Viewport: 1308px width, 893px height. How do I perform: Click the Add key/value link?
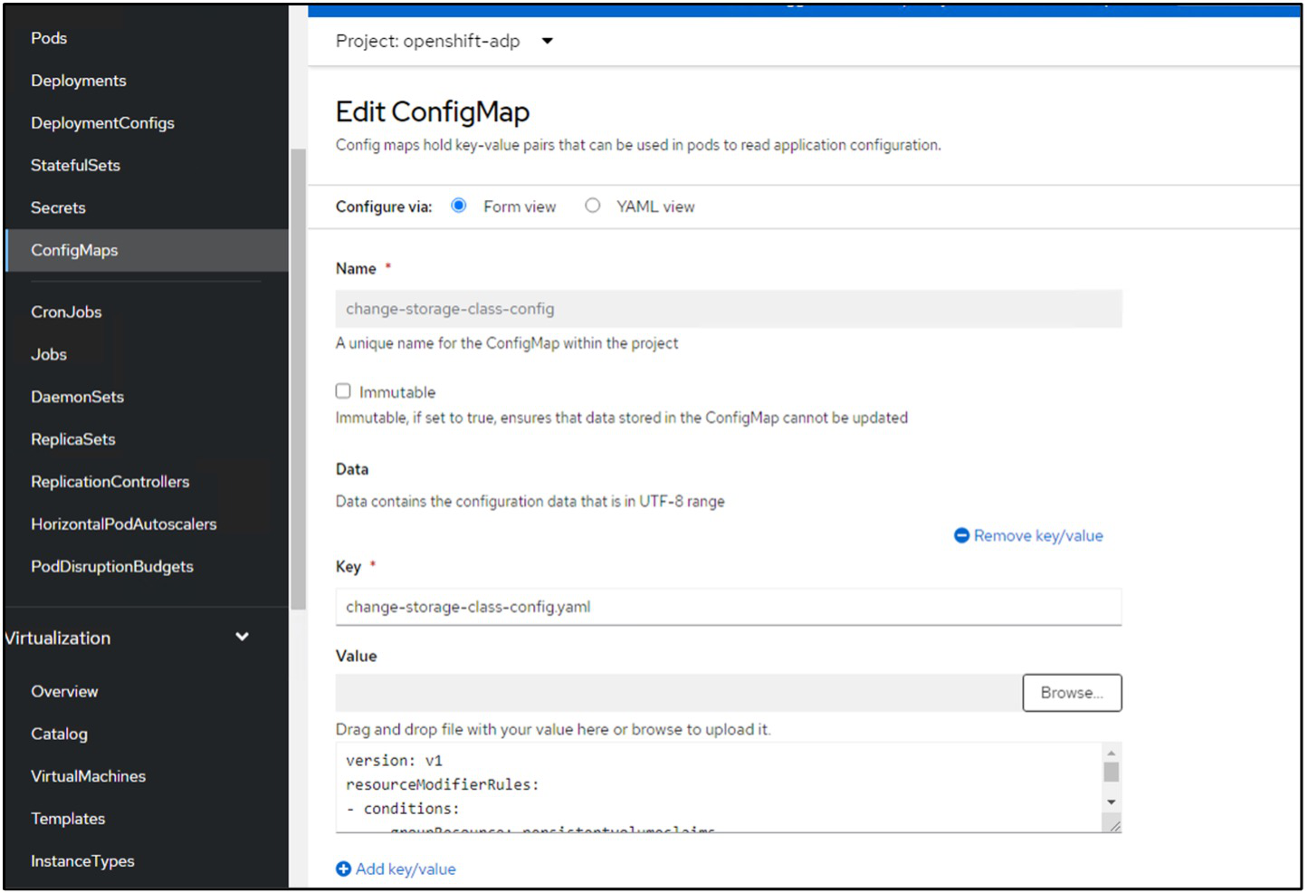(406, 869)
